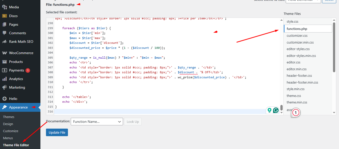The image size is (339, 149).
Task: Open editor-styles.css theme file
Action: (298, 49)
